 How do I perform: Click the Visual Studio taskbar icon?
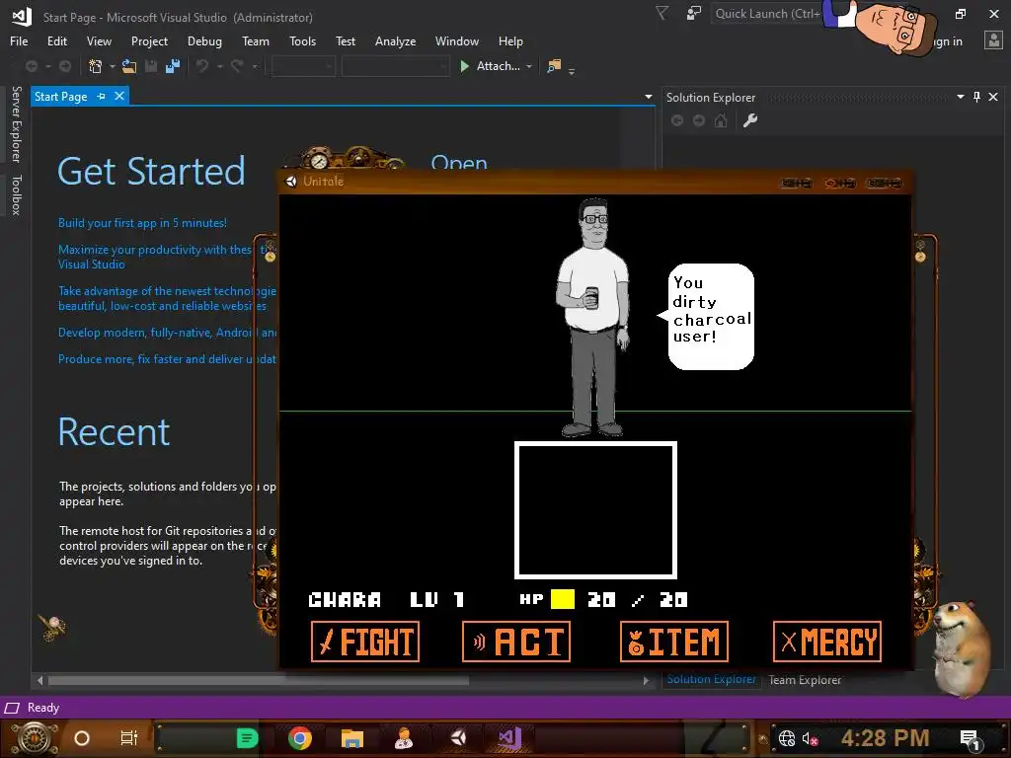tap(508, 738)
